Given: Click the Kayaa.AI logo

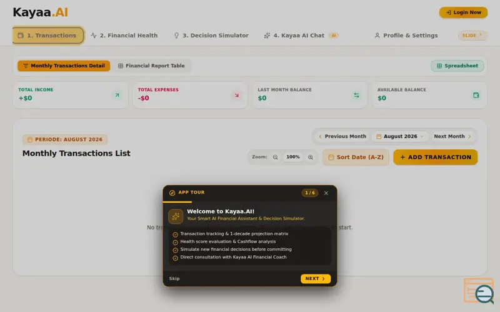Looking at the screenshot, I should point(40,12).
